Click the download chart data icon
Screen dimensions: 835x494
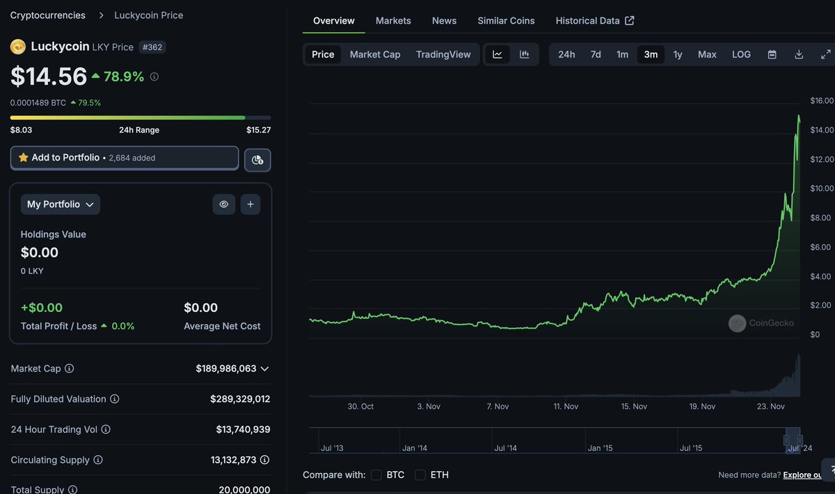pos(799,54)
